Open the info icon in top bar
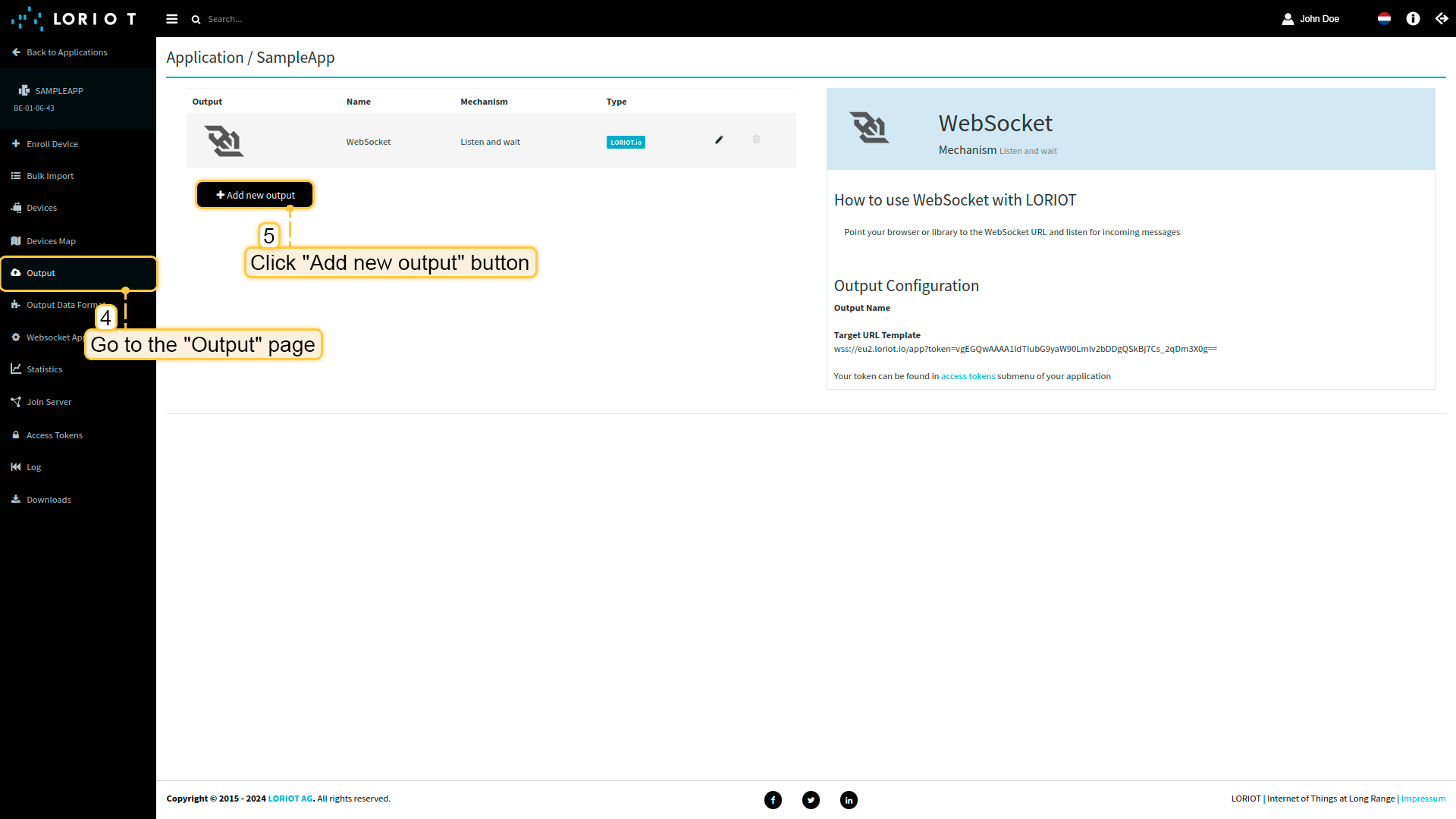 point(1413,19)
